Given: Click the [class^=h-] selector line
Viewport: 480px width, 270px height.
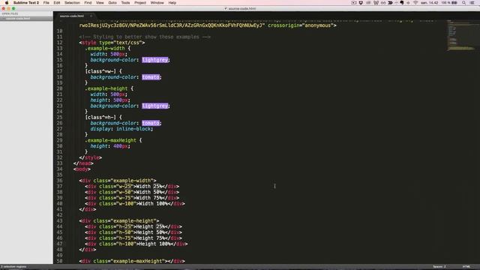Looking at the screenshot, I should (103, 117).
